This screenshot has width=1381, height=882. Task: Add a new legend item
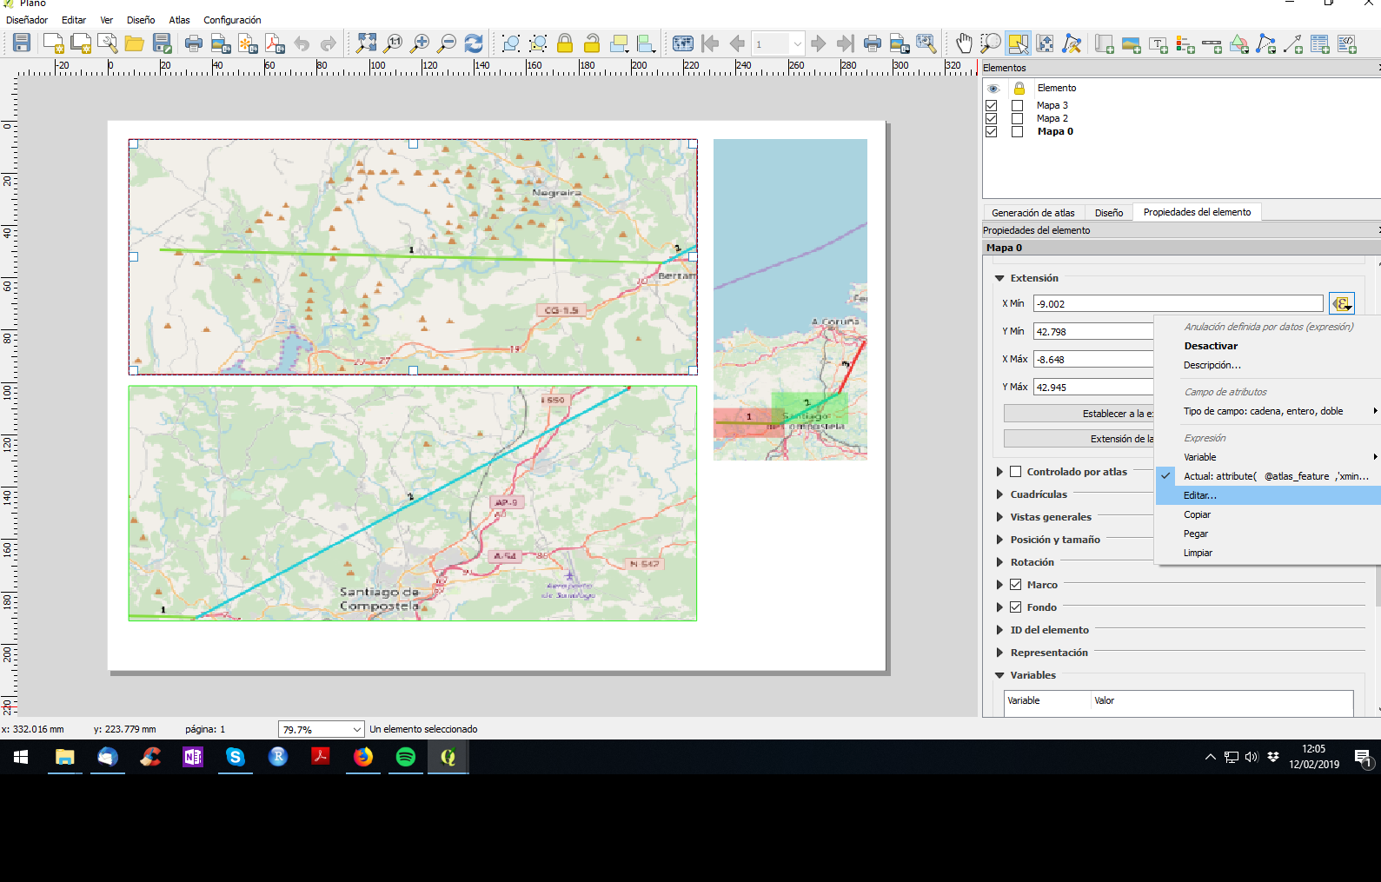click(1185, 43)
